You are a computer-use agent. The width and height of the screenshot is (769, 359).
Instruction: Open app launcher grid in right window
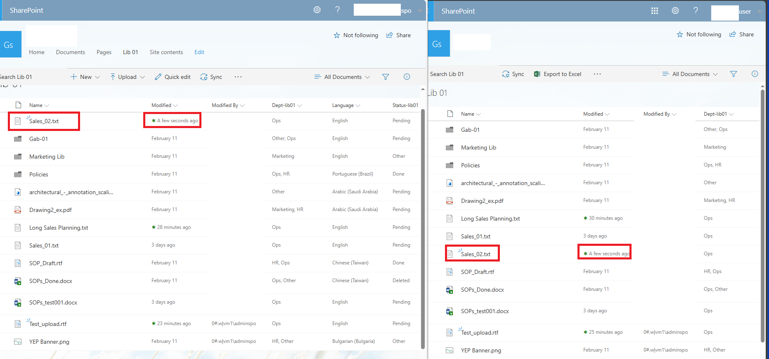[x=655, y=11]
